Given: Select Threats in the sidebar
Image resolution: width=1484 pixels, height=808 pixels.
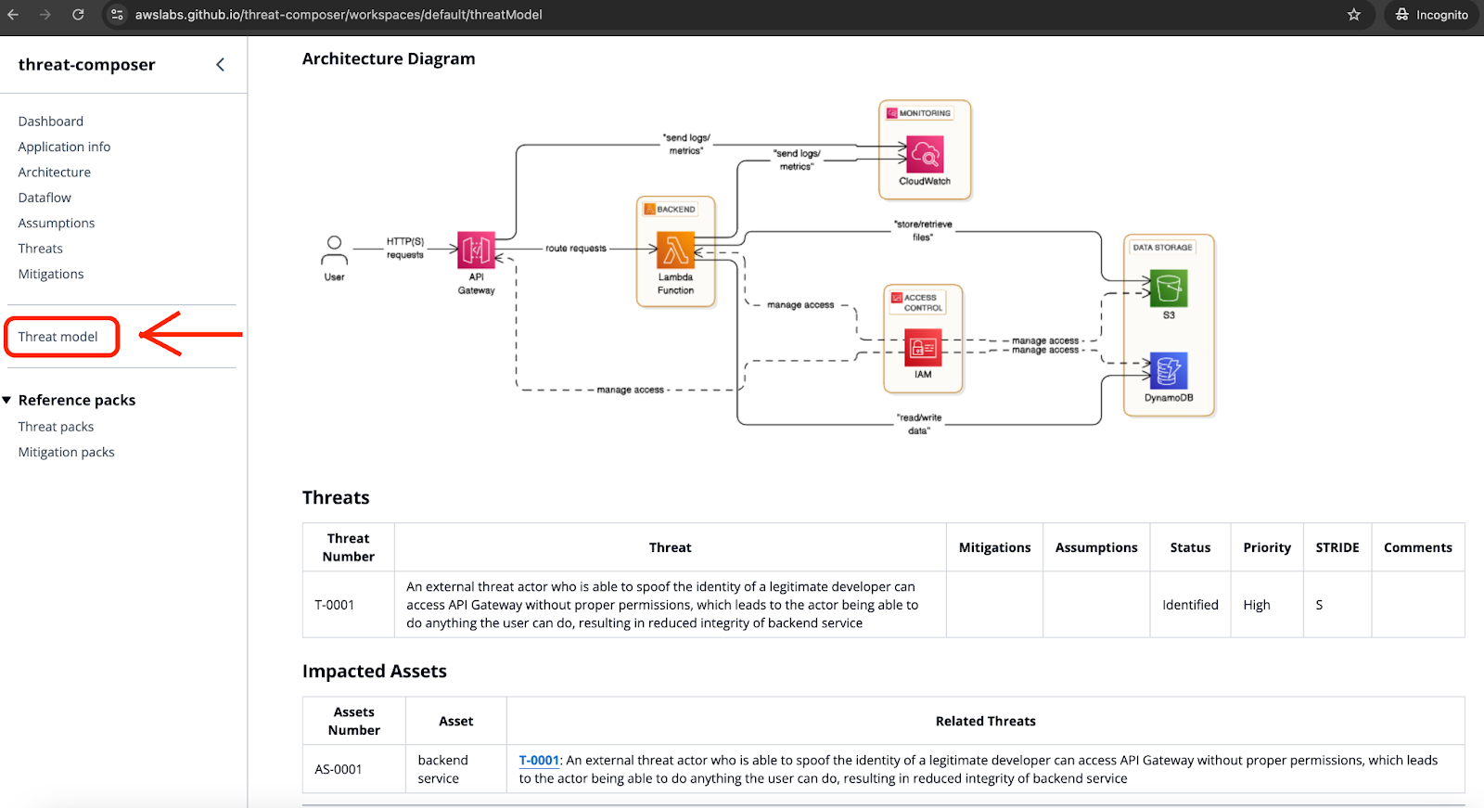Looking at the screenshot, I should click(x=41, y=249).
